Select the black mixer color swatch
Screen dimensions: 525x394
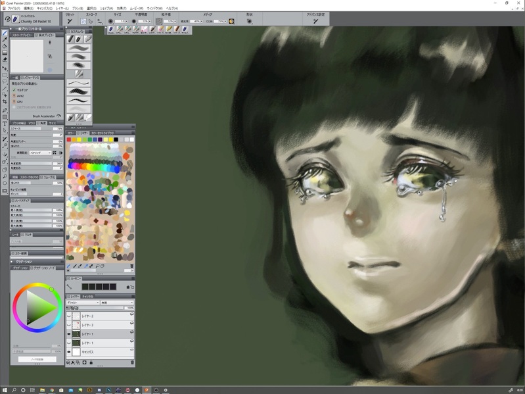pyautogui.click(x=116, y=139)
